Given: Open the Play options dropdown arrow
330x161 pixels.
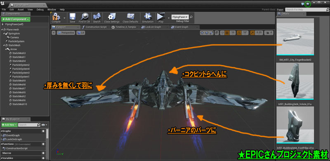Looking at the screenshot, I should [169, 18].
